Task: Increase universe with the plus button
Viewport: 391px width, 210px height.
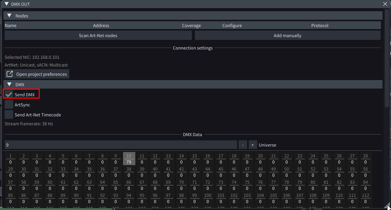Action: point(253,145)
